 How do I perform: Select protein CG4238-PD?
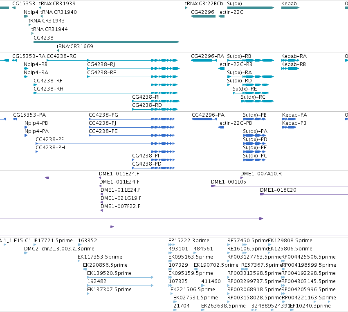click(x=147, y=164)
